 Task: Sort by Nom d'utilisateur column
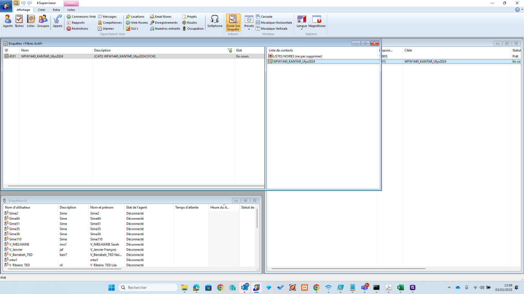pos(31,207)
